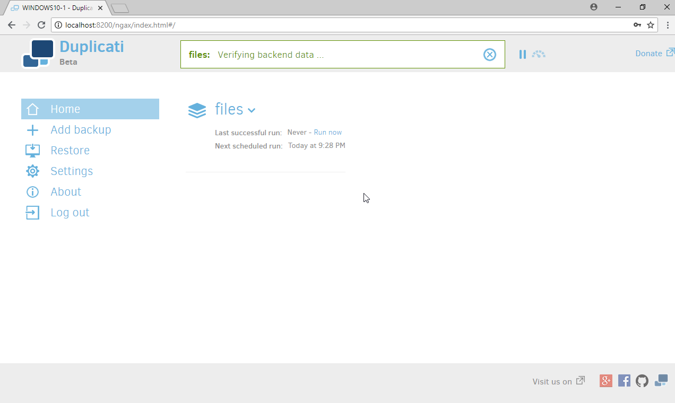
Task: Click the Duplicati title text
Action: 92,47
